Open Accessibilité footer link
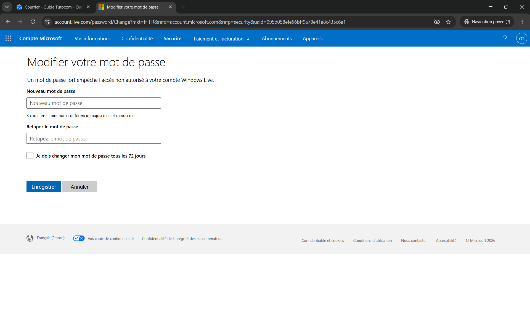The image size is (530, 314). pos(446,240)
